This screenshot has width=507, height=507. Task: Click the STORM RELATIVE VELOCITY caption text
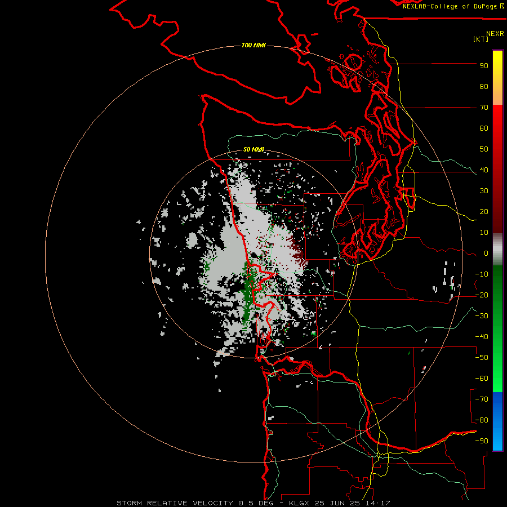click(x=175, y=503)
